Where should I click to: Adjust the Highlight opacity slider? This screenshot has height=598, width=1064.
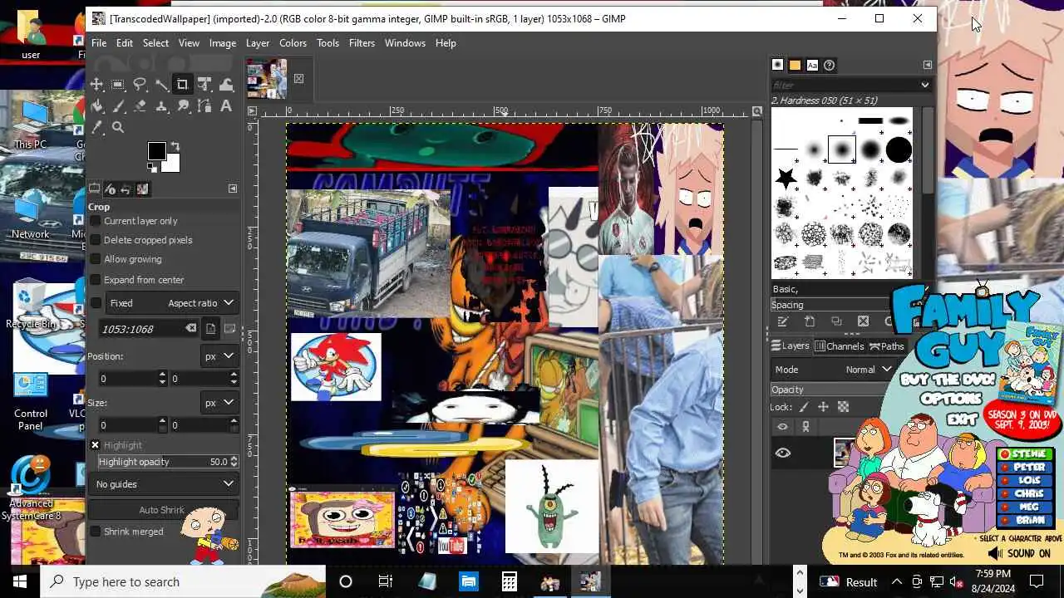click(163, 462)
